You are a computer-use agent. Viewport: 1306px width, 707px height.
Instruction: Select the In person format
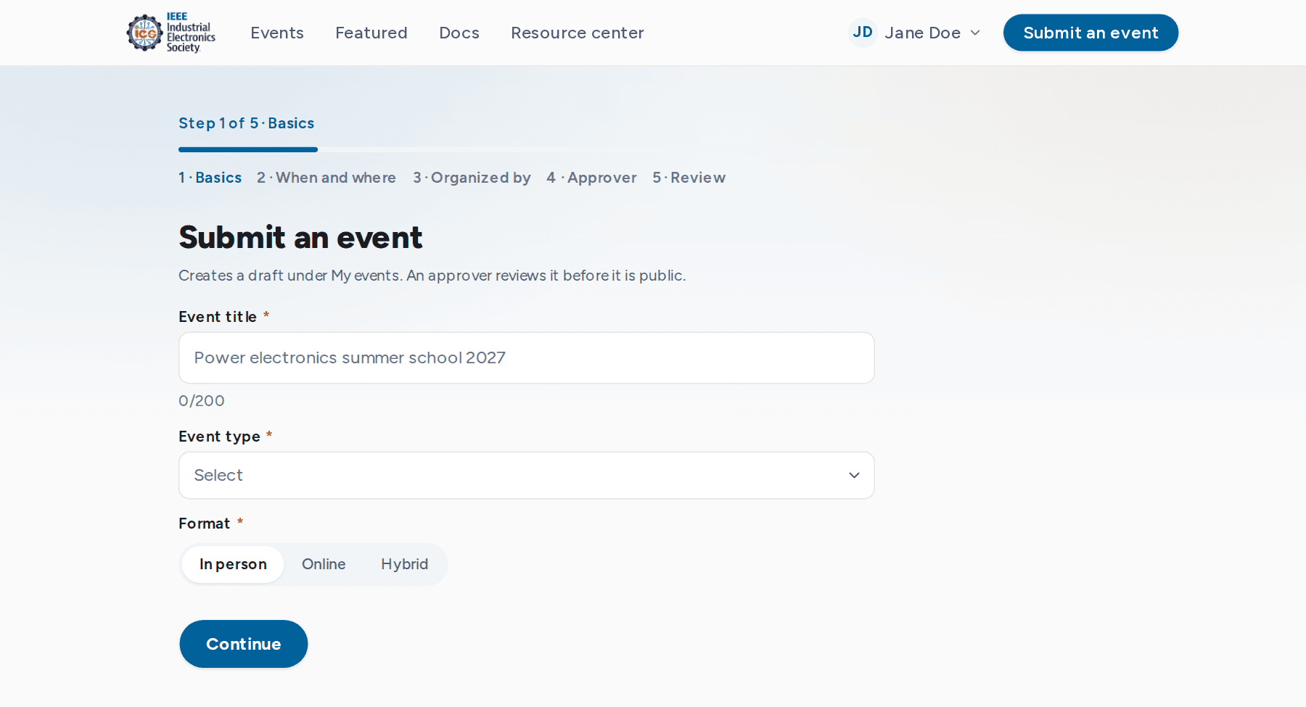(233, 564)
